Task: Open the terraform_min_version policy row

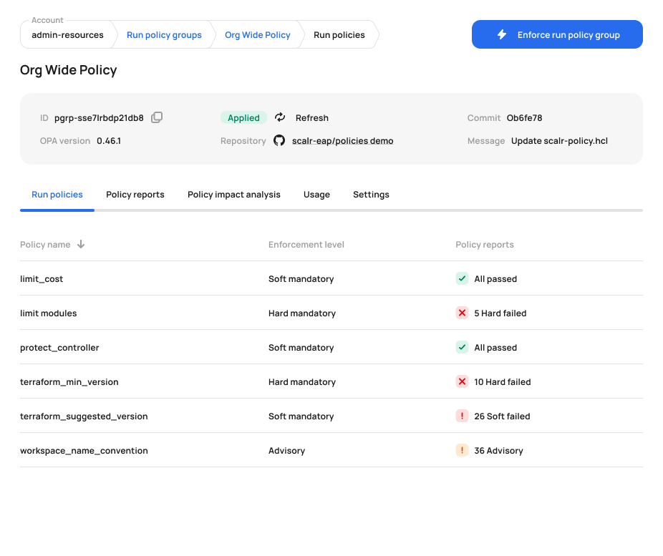Action: (69, 382)
